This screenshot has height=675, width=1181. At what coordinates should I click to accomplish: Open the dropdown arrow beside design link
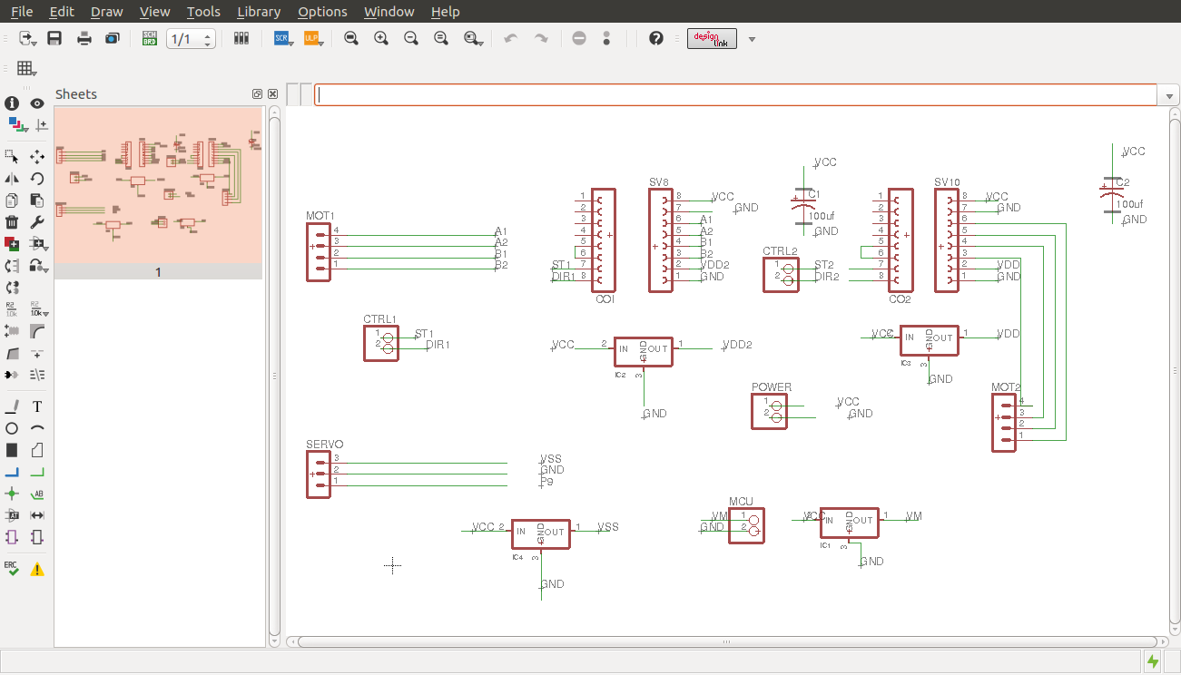[x=752, y=39]
